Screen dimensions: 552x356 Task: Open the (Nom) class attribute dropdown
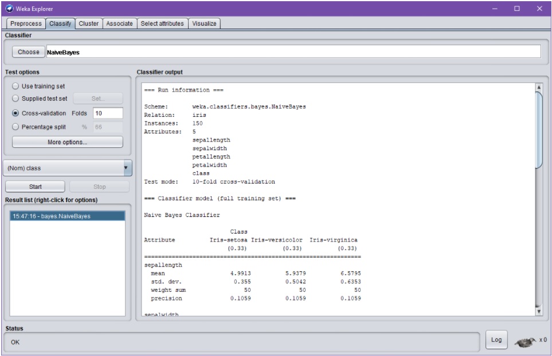coord(68,168)
